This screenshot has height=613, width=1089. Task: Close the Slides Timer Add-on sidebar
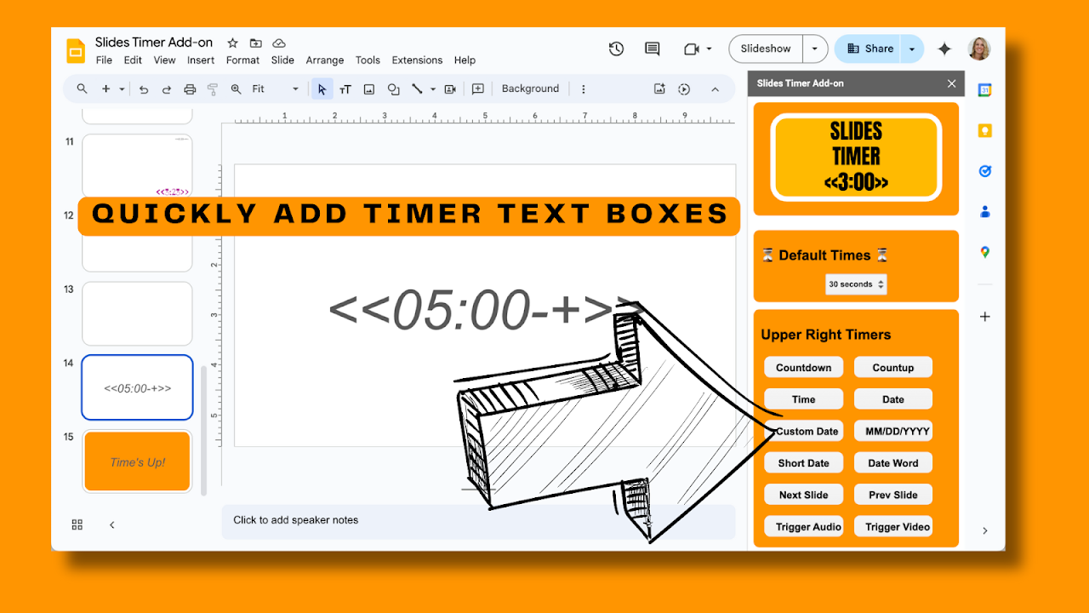click(952, 83)
